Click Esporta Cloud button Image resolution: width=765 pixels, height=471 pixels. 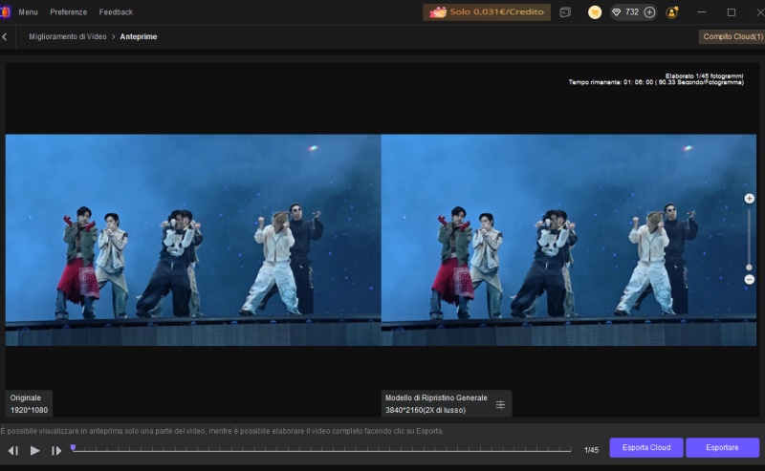tap(646, 447)
